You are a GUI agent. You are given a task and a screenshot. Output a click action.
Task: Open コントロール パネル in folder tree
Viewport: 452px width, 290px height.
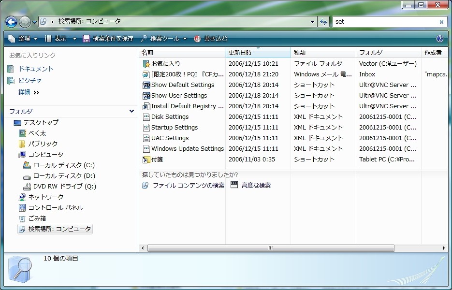(55, 207)
